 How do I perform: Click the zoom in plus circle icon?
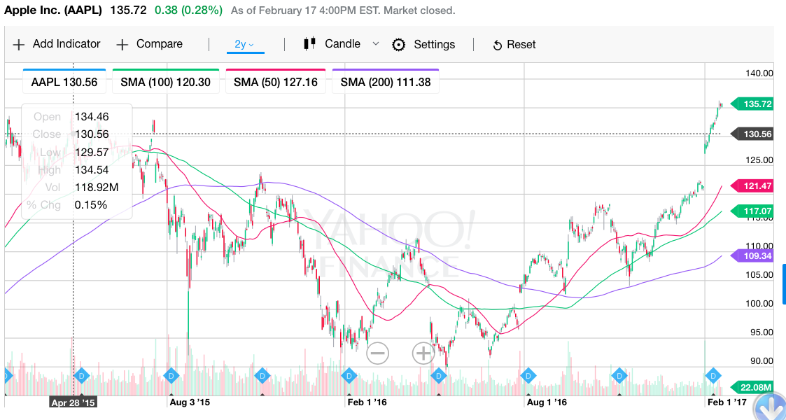tap(423, 353)
